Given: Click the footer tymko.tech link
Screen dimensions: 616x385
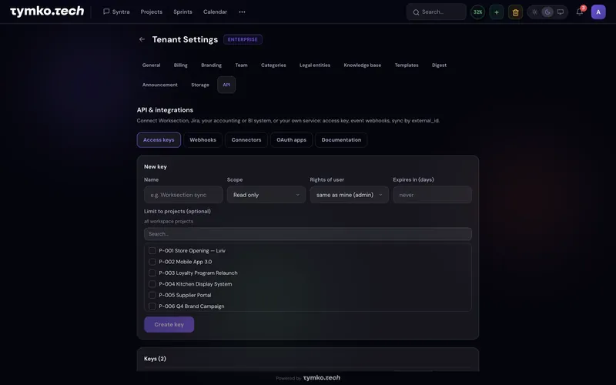Looking at the screenshot, I should [321, 377].
